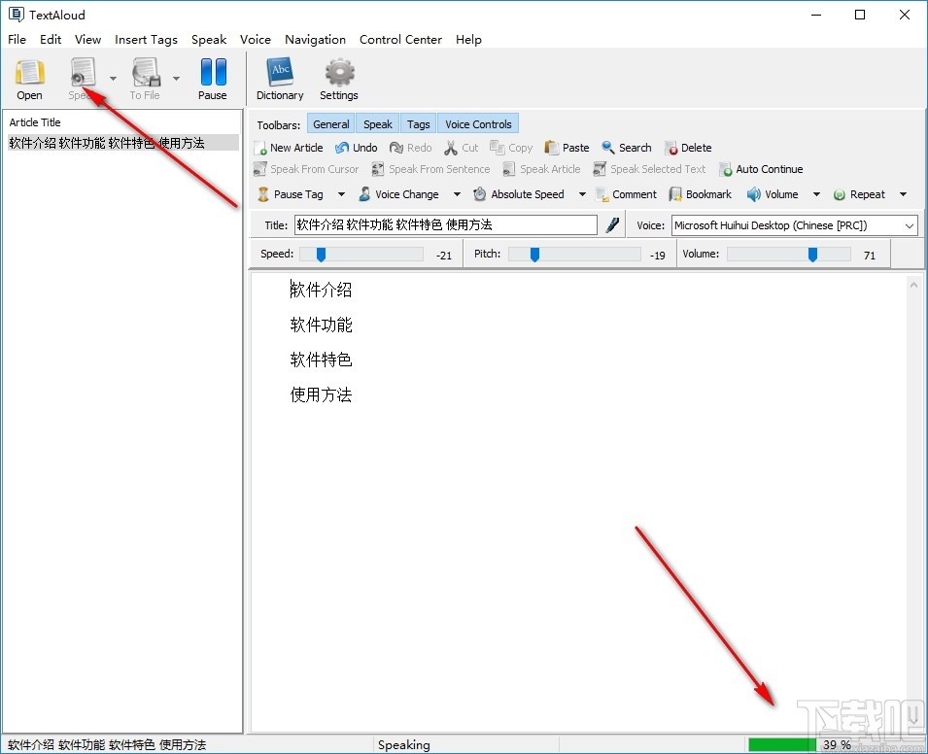The image size is (928, 754).
Task: Switch to the Voice Controls toolbar tab
Action: [x=477, y=123]
